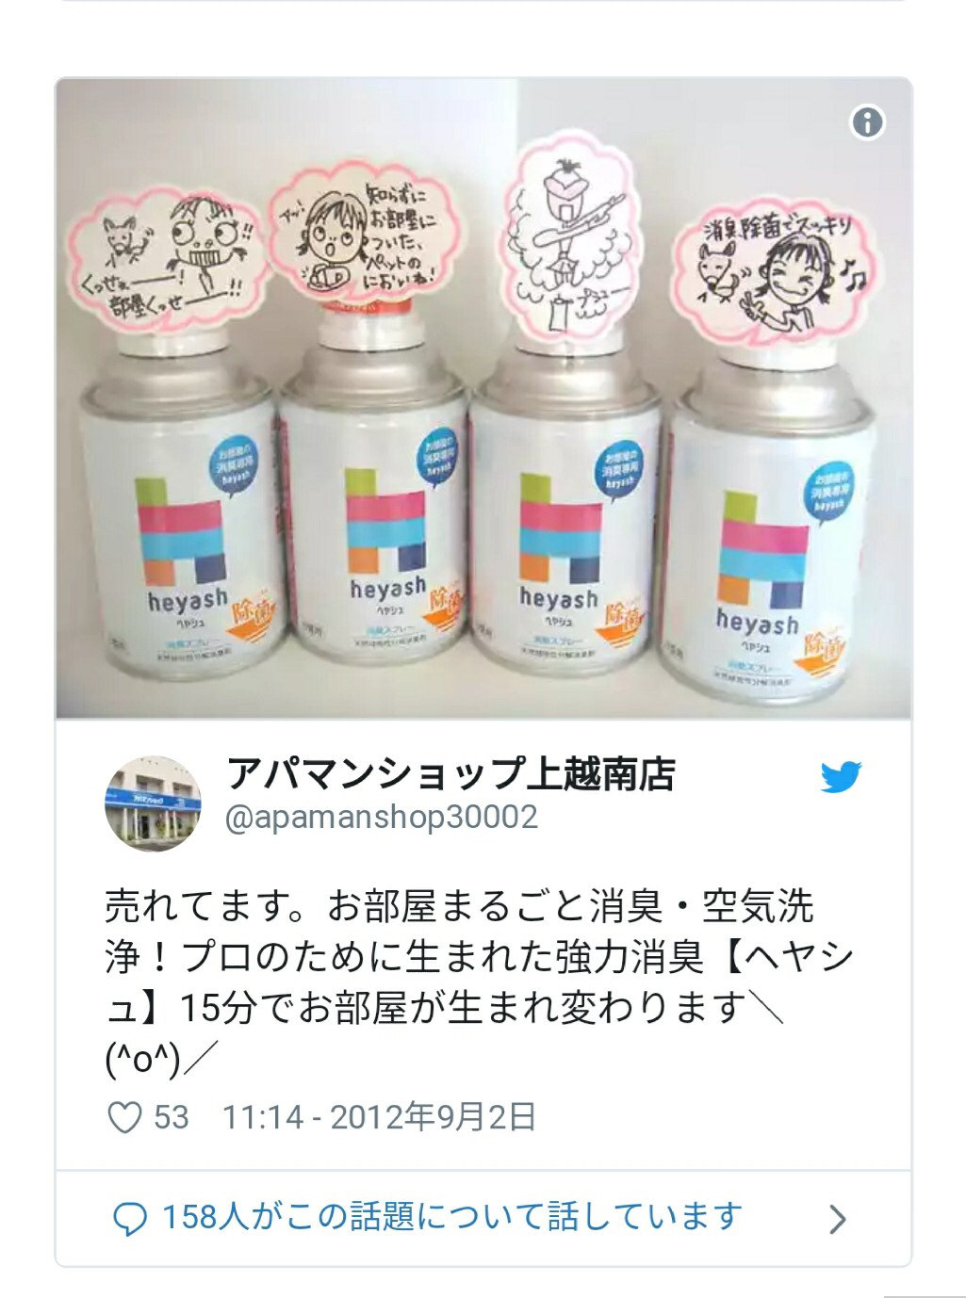Click the 11:14 - 2012年9月2日 timestamp

tap(379, 1117)
